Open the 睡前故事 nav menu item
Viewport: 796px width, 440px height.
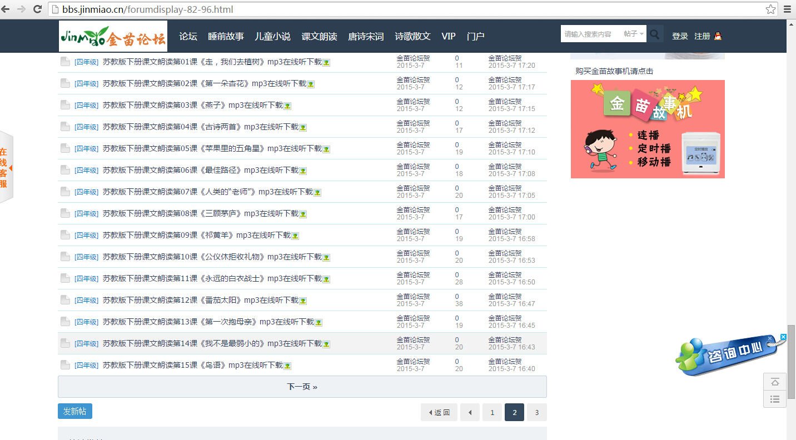(226, 36)
